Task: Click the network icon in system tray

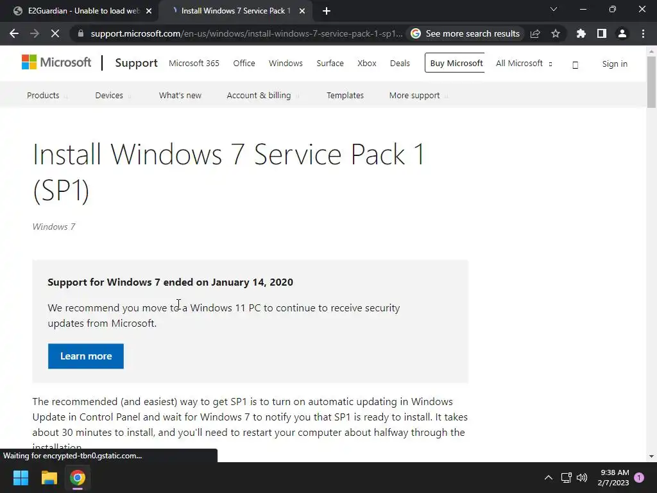Action: [566, 478]
